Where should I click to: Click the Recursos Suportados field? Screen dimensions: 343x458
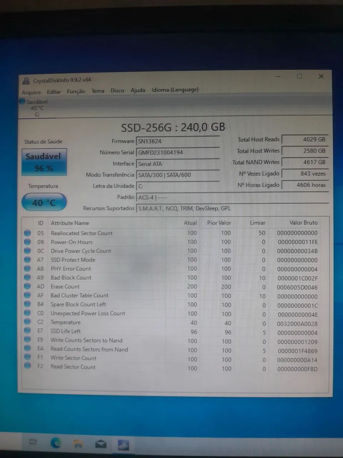click(x=232, y=208)
